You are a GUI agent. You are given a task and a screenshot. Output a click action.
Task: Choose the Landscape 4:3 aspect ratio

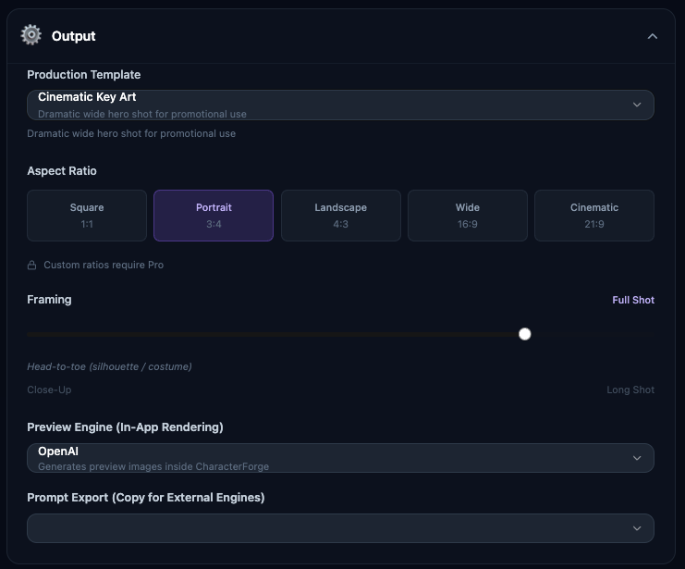pos(341,216)
